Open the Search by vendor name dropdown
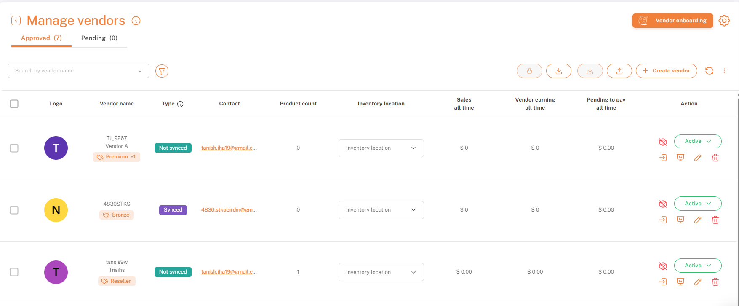This screenshot has height=306, width=739. [x=78, y=71]
